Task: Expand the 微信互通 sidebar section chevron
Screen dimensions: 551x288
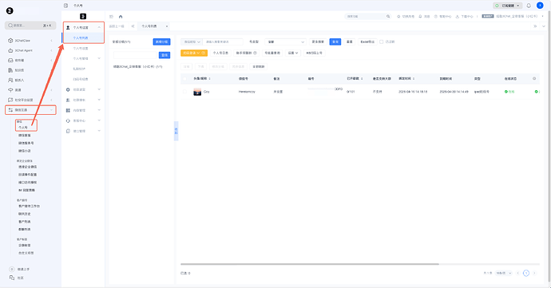Action: tap(51, 110)
